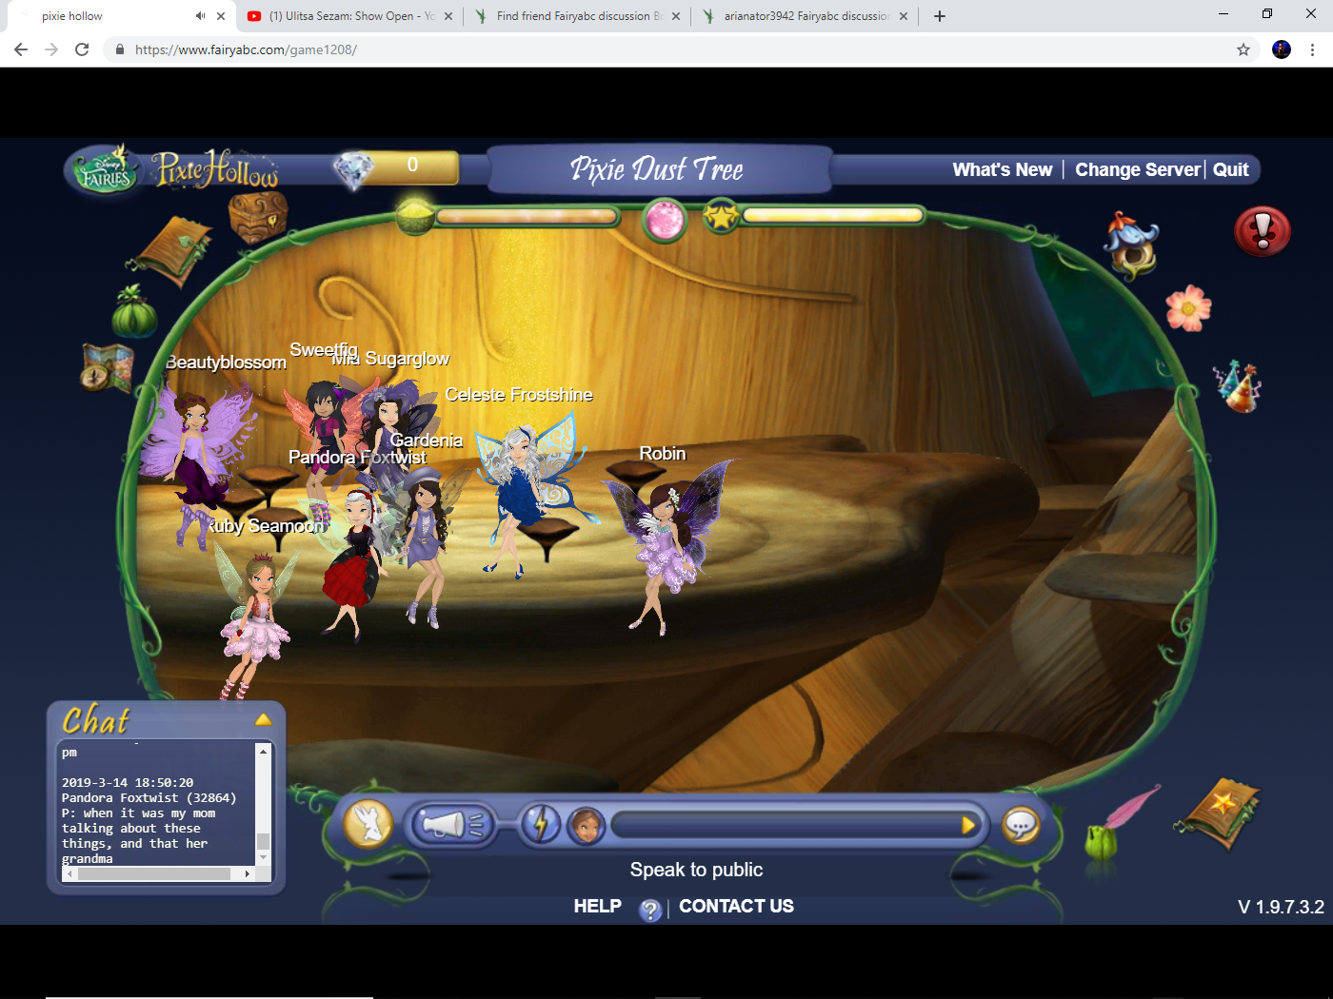1333x999 pixels.
Task: Open What's New
Action: (x=1002, y=169)
